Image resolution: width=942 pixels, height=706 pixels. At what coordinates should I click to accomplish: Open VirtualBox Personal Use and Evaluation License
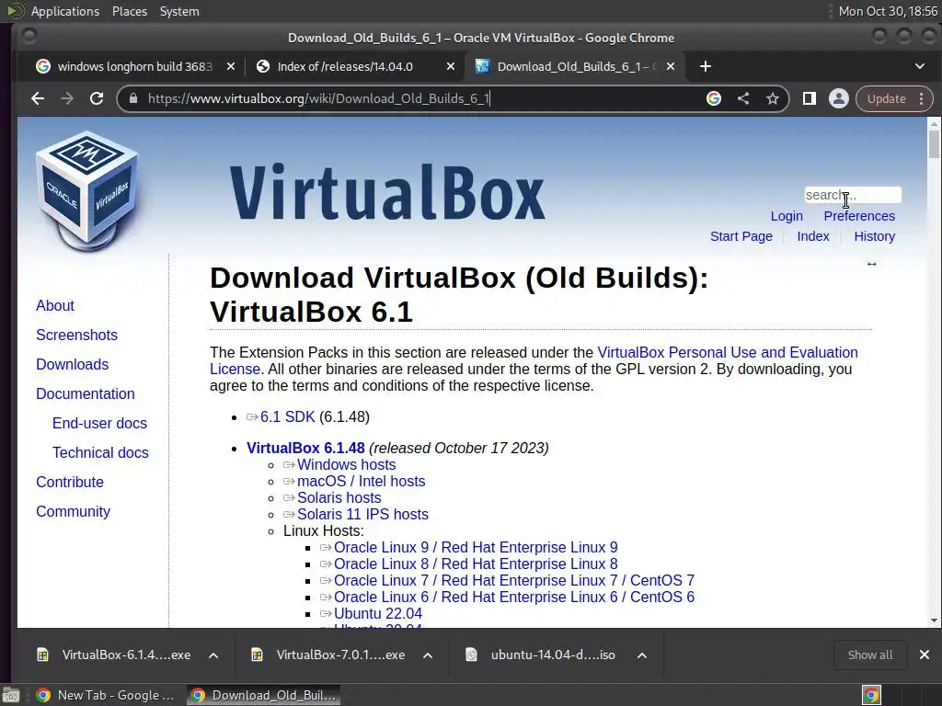coord(727,352)
